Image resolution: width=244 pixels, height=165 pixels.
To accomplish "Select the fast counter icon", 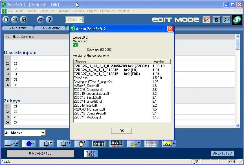I will click(x=116, y=144).
